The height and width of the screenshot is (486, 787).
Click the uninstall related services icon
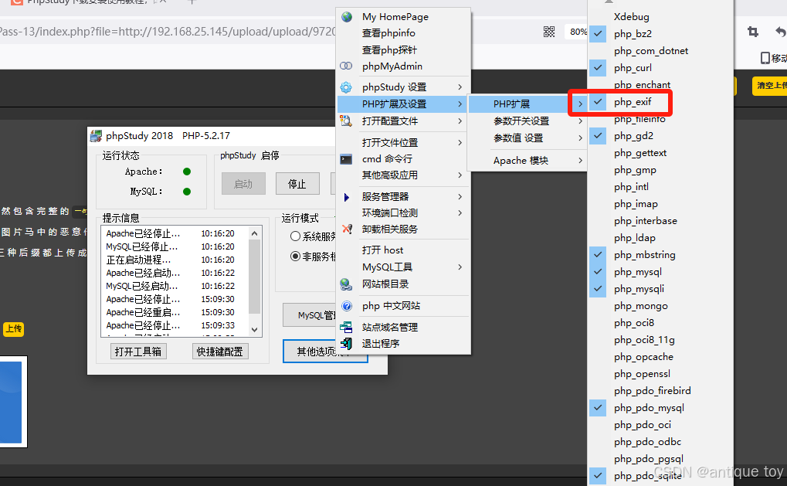(346, 229)
